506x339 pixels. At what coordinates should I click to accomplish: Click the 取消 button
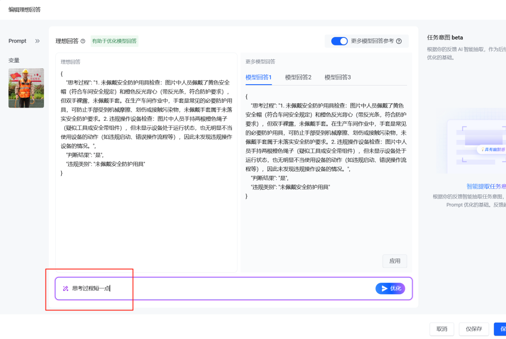click(x=442, y=329)
